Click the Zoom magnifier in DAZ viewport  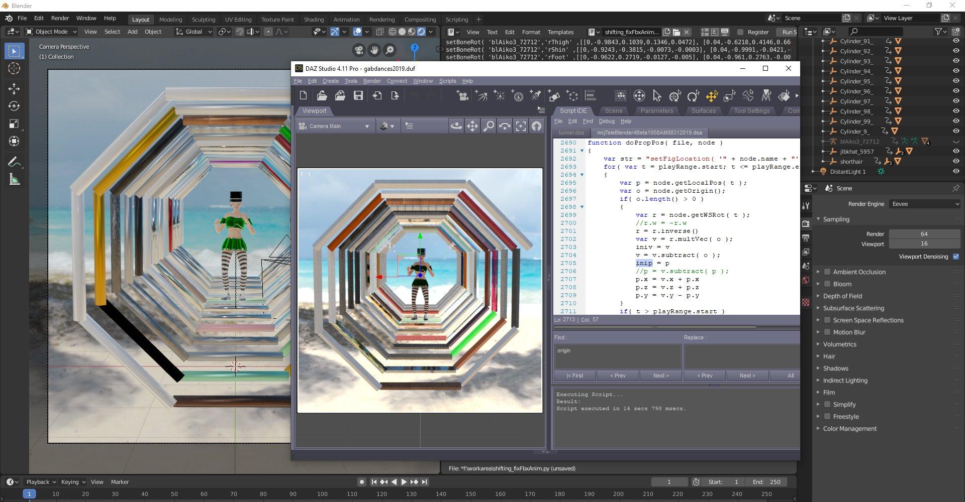(x=489, y=126)
